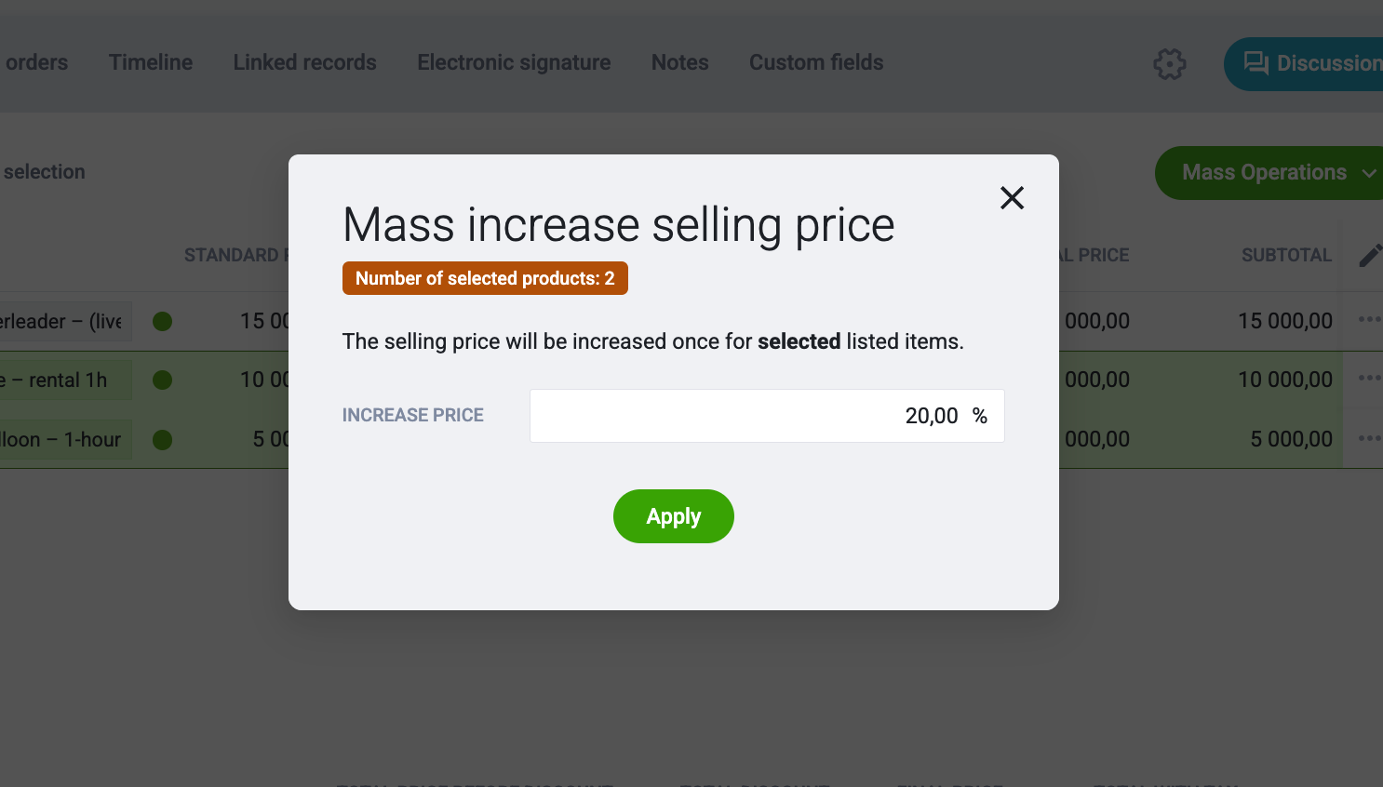1383x787 pixels.
Task: Open the Linked records tab
Action: tap(305, 62)
